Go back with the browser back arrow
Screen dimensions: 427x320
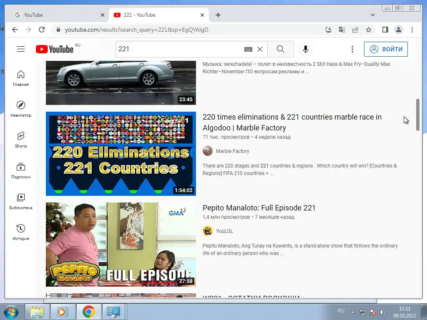15,30
